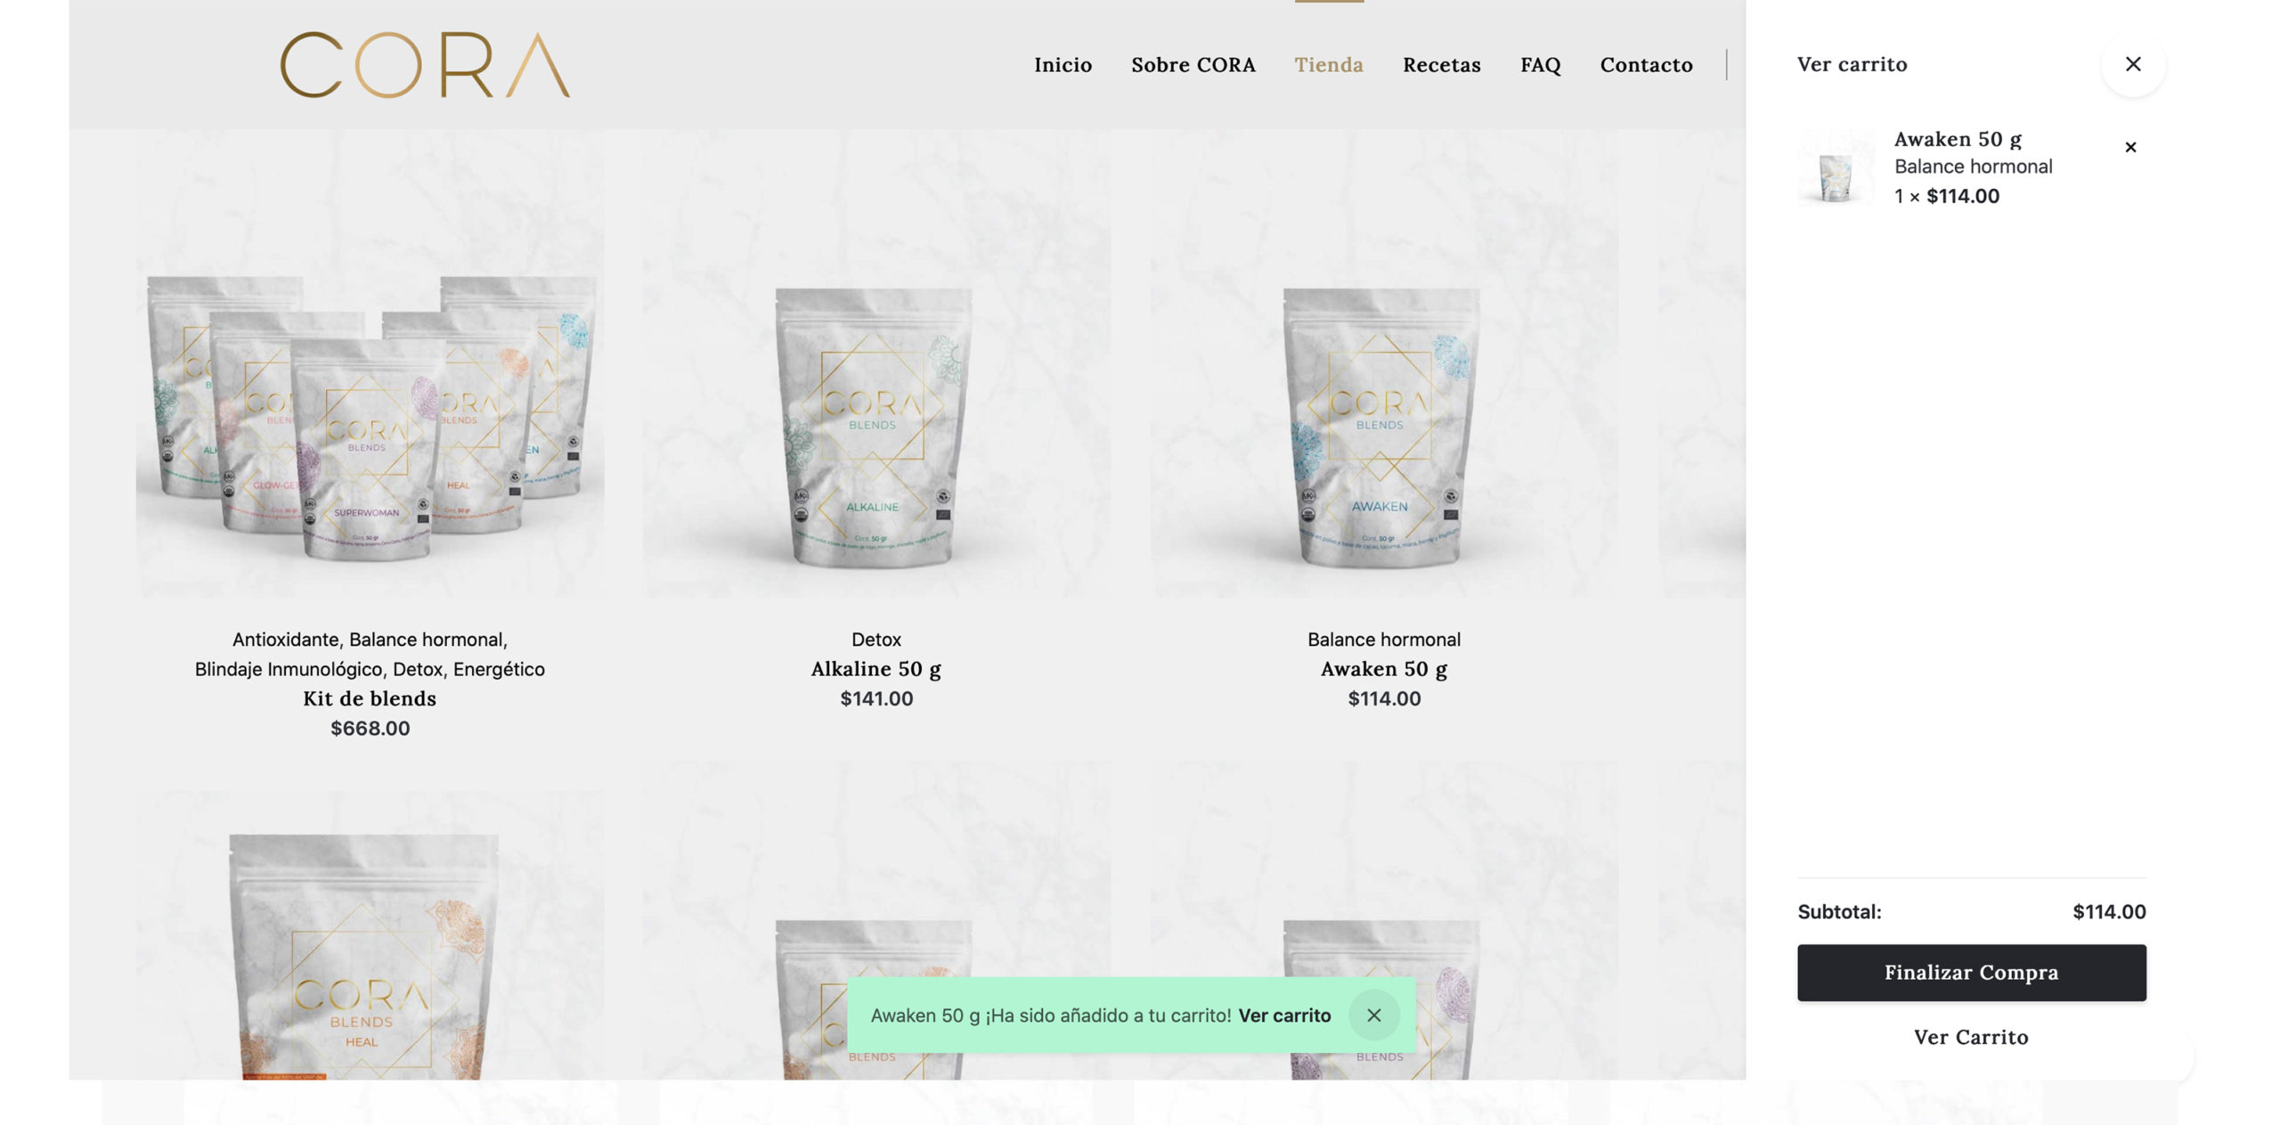Open the Recetas page
The width and height of the screenshot is (2280, 1125).
[x=1441, y=65]
